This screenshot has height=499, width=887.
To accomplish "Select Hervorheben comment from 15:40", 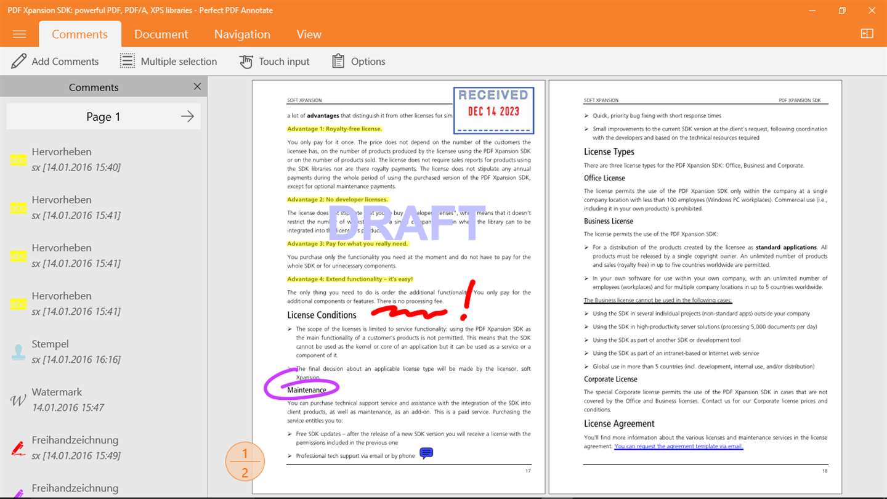I will 103,159.
